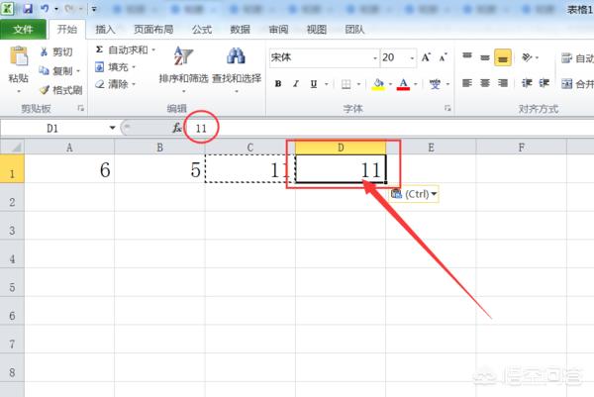594x397 pixels.
Task: Switch to the Formulas (公式) tab
Action: (x=202, y=29)
